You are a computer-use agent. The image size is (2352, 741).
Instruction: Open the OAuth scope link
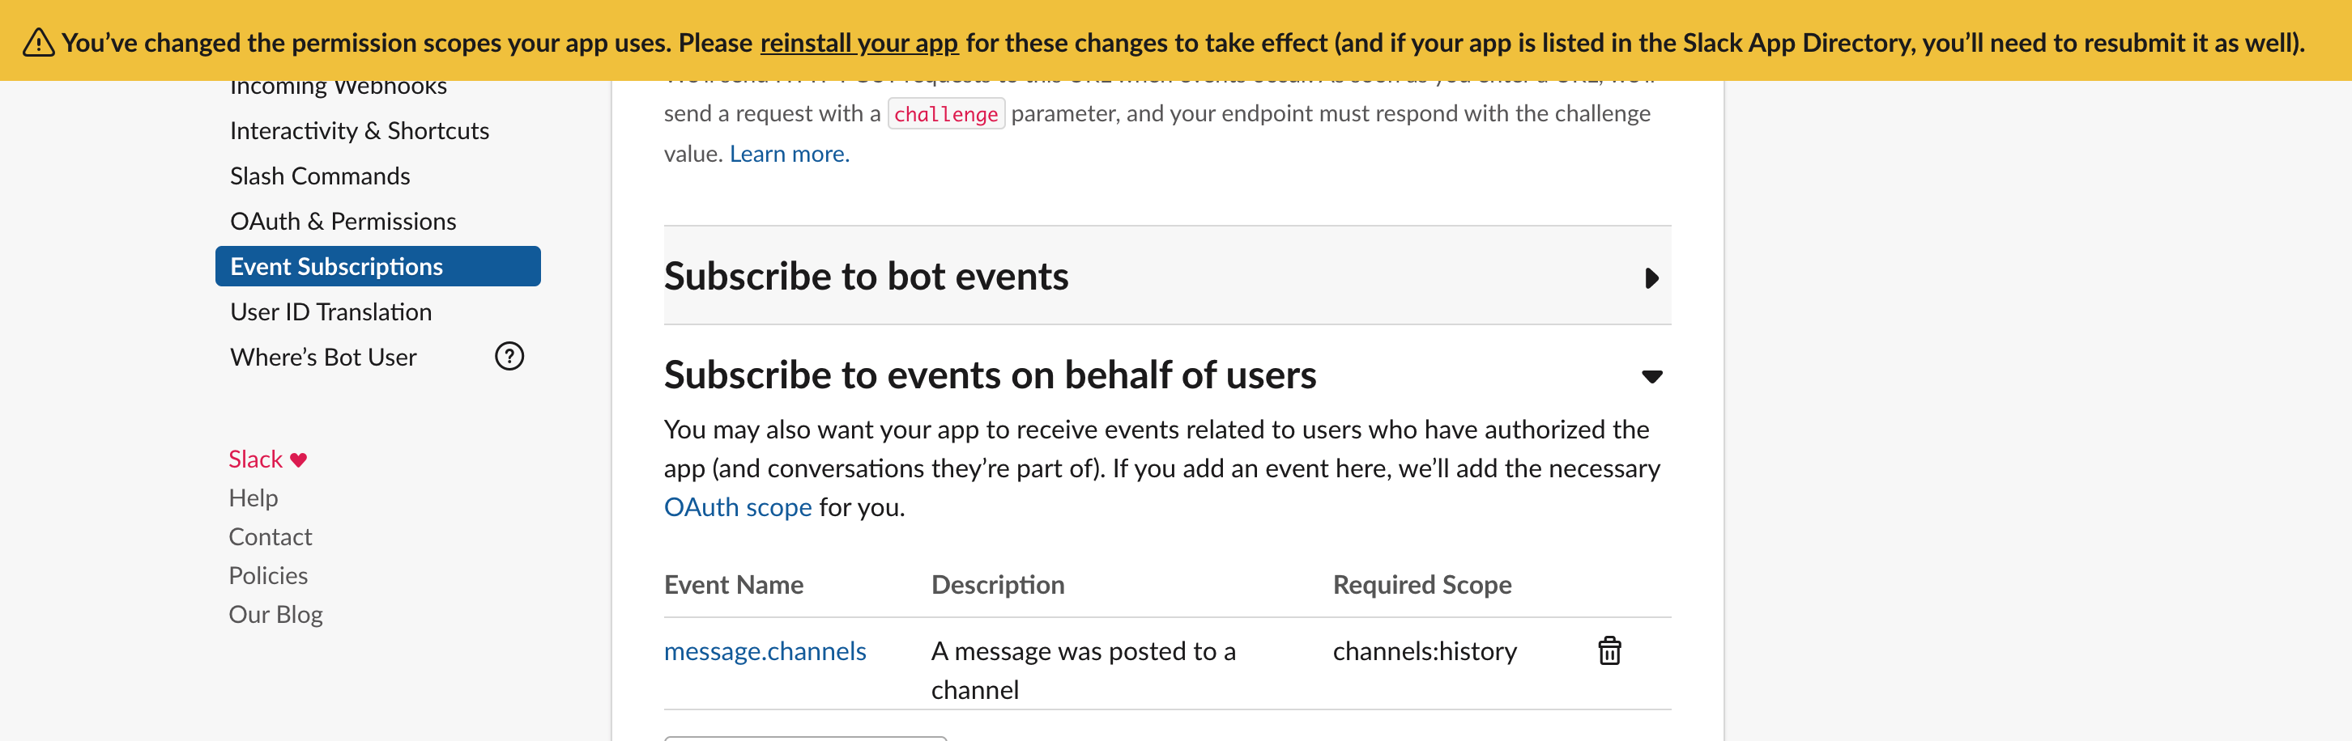(x=737, y=506)
